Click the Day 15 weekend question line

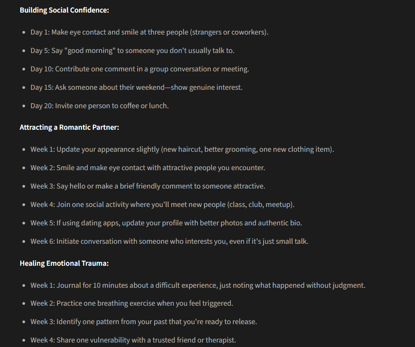136,88
